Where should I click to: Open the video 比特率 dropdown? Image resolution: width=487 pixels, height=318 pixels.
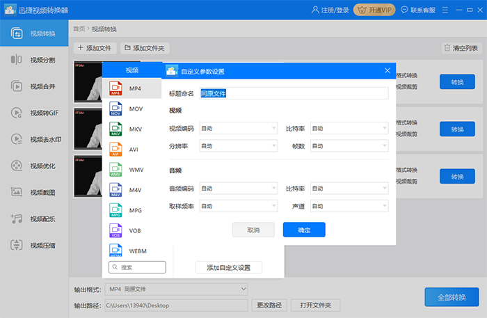tap(349, 128)
